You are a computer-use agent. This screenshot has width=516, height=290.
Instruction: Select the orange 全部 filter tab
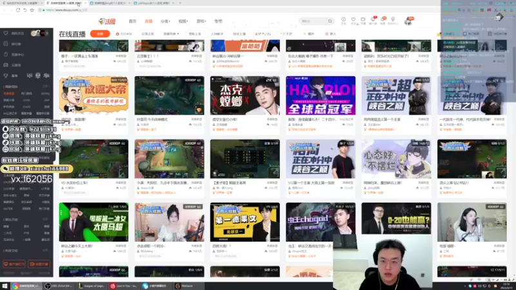pyautogui.click(x=100, y=34)
